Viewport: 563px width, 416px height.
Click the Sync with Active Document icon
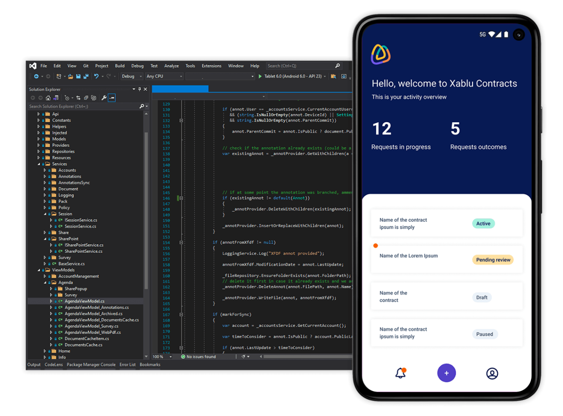pyautogui.click(x=78, y=98)
